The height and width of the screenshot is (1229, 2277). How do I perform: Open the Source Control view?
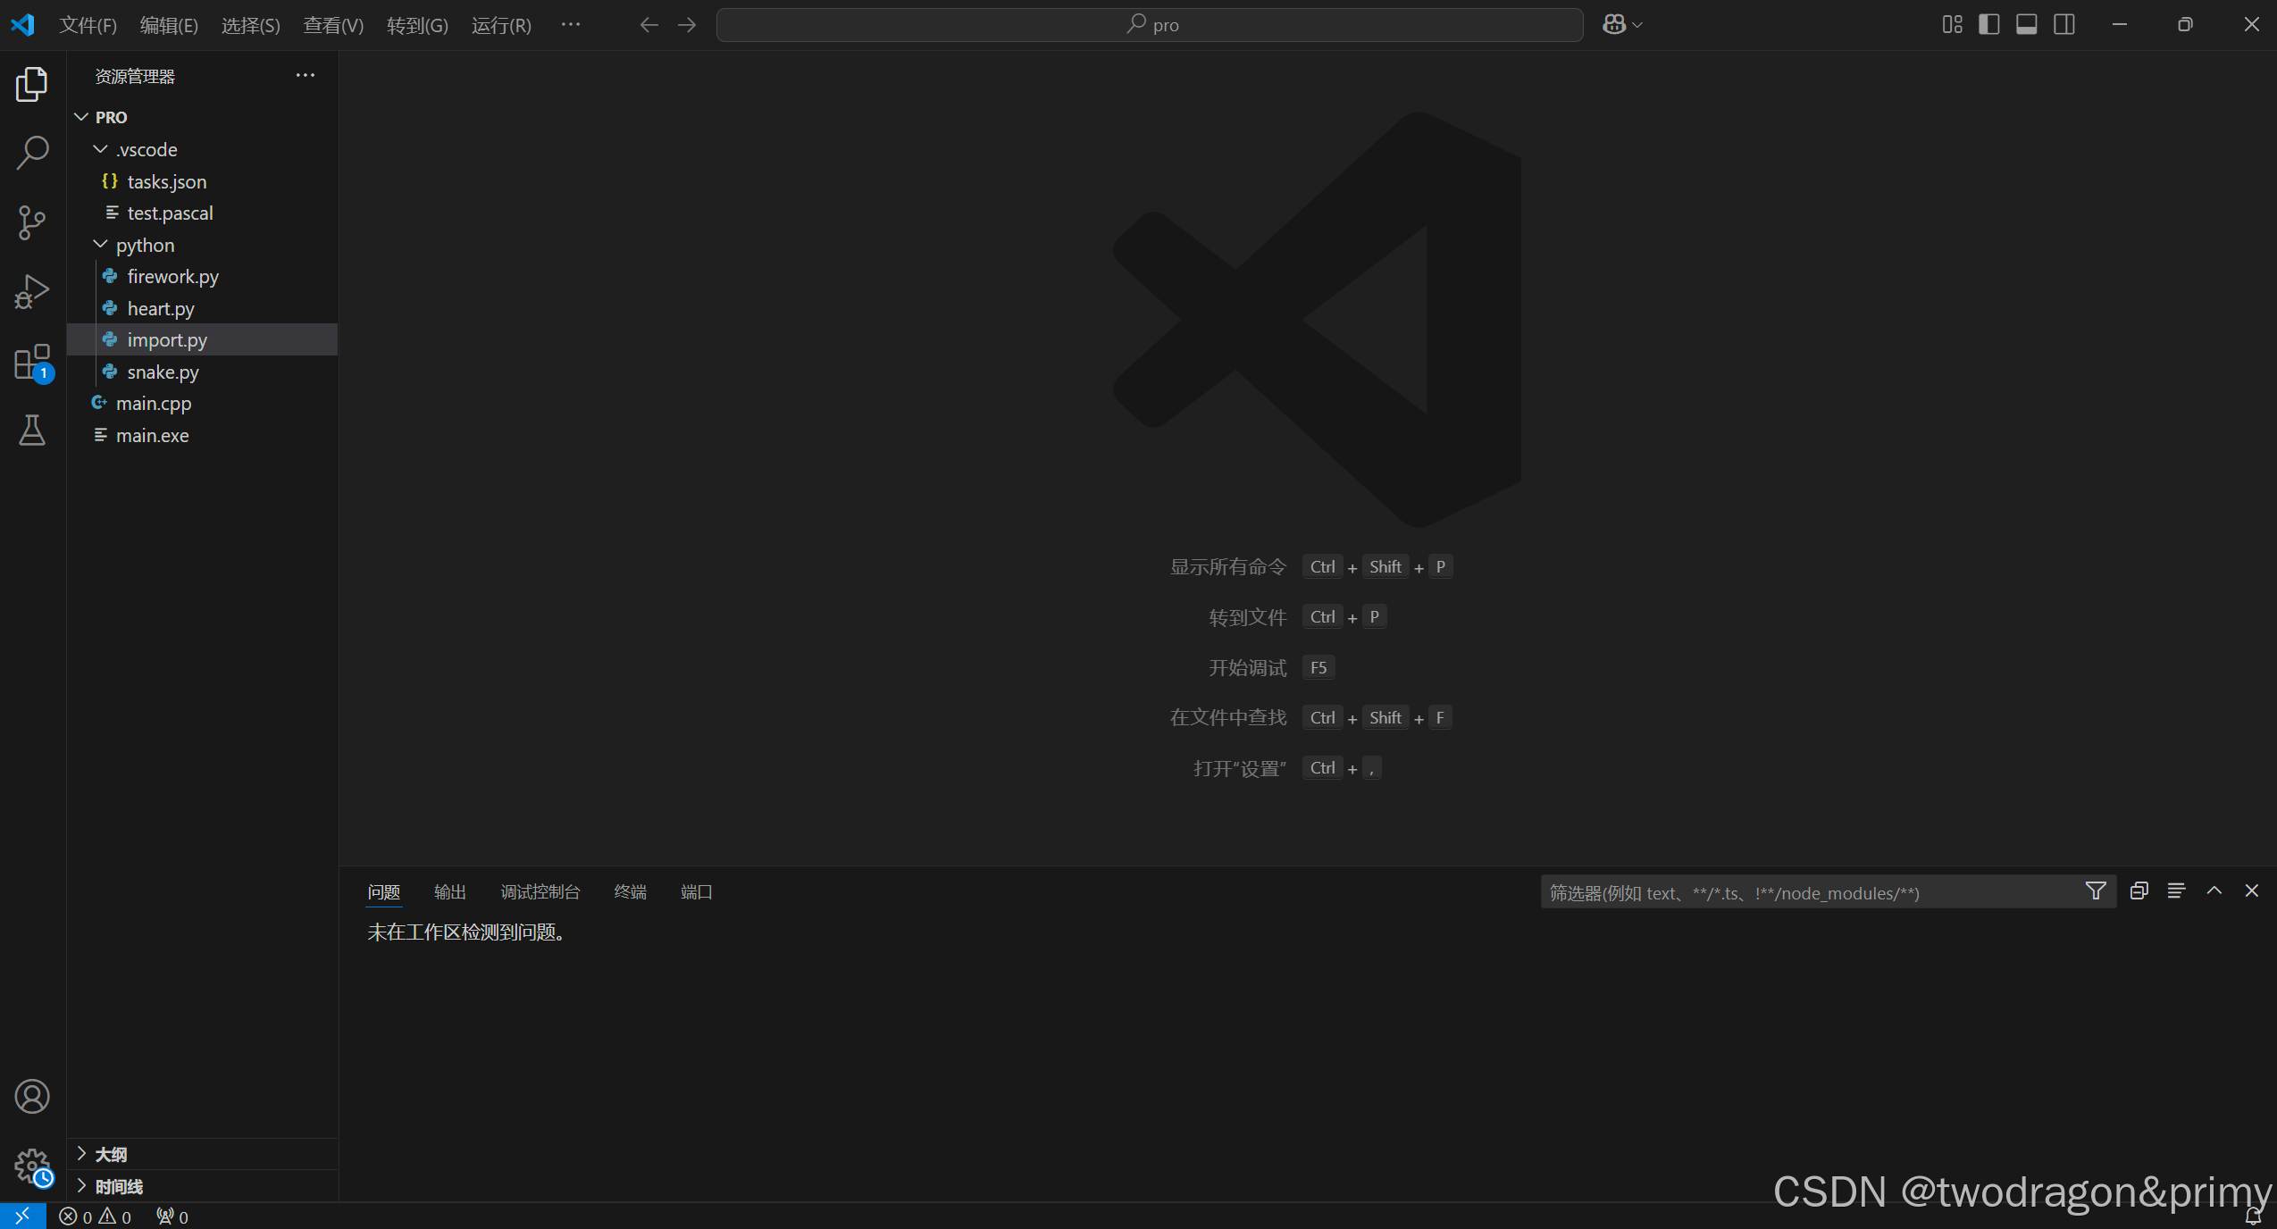32,222
